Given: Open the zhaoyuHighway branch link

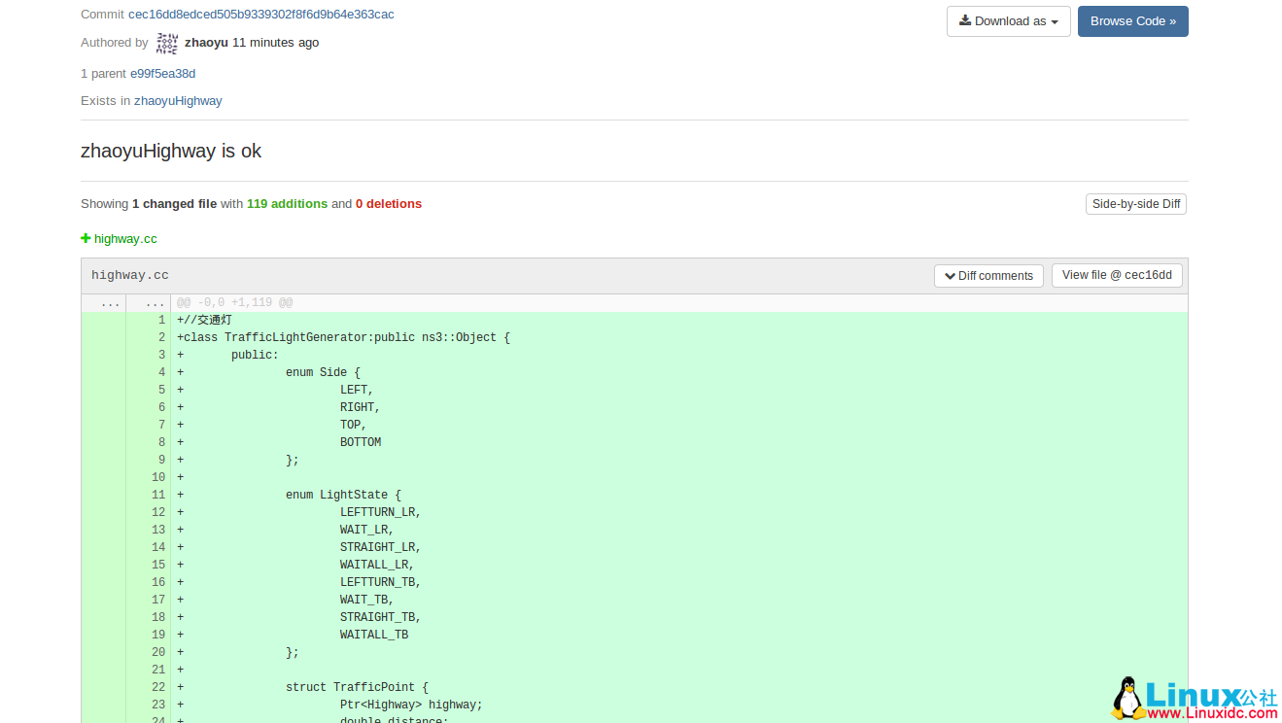Looking at the screenshot, I should point(178,100).
